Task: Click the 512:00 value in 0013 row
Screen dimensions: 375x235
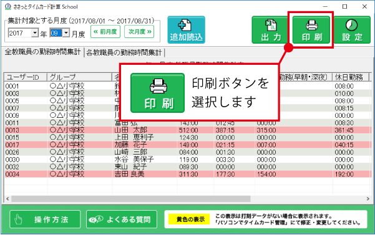Action: 188,130
